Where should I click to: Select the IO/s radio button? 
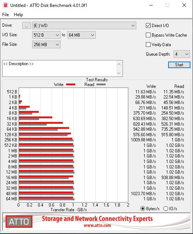coord(166,208)
